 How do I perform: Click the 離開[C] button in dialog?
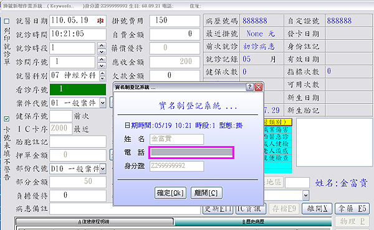[206, 193]
